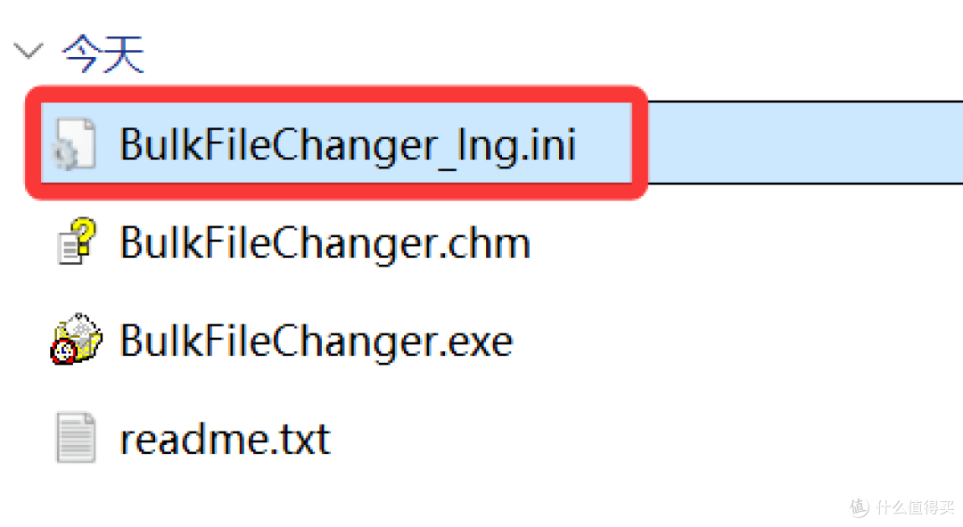Click the 什么值得买 watermark text
This screenshot has height=527, width=963.
tap(913, 506)
